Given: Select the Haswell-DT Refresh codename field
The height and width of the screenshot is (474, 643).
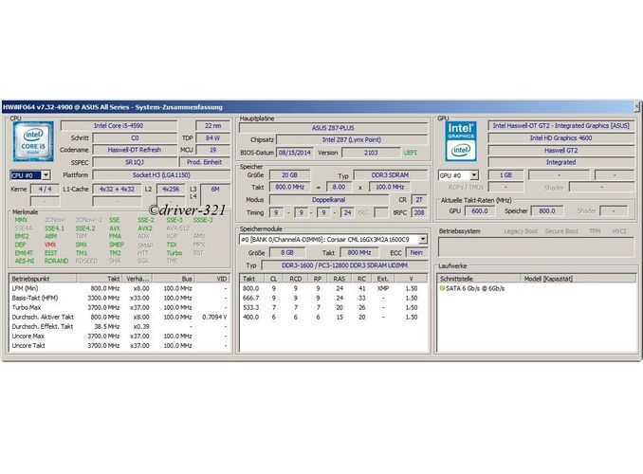Looking at the screenshot, I should (135, 150).
